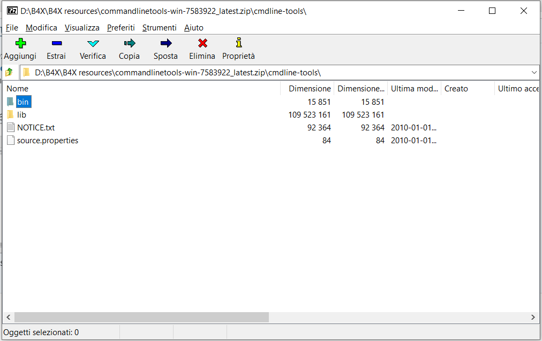Screen dimensions: 542x341
Task: Click lib size 109 523 161 in Dimensione column
Action: pyautogui.click(x=310, y=114)
